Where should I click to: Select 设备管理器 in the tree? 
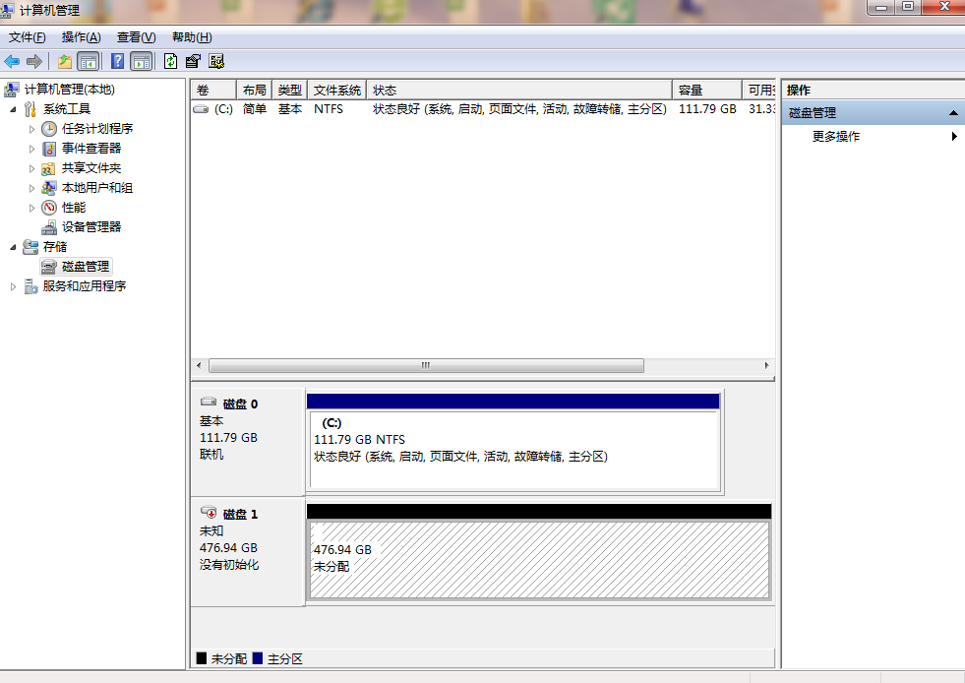91,227
